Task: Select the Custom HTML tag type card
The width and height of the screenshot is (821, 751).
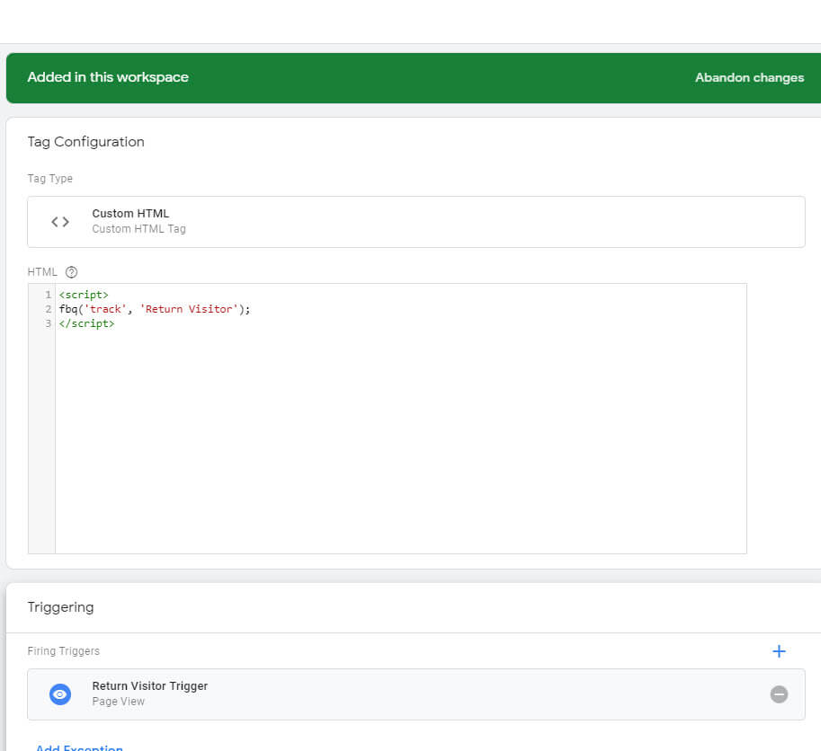Action: click(416, 222)
